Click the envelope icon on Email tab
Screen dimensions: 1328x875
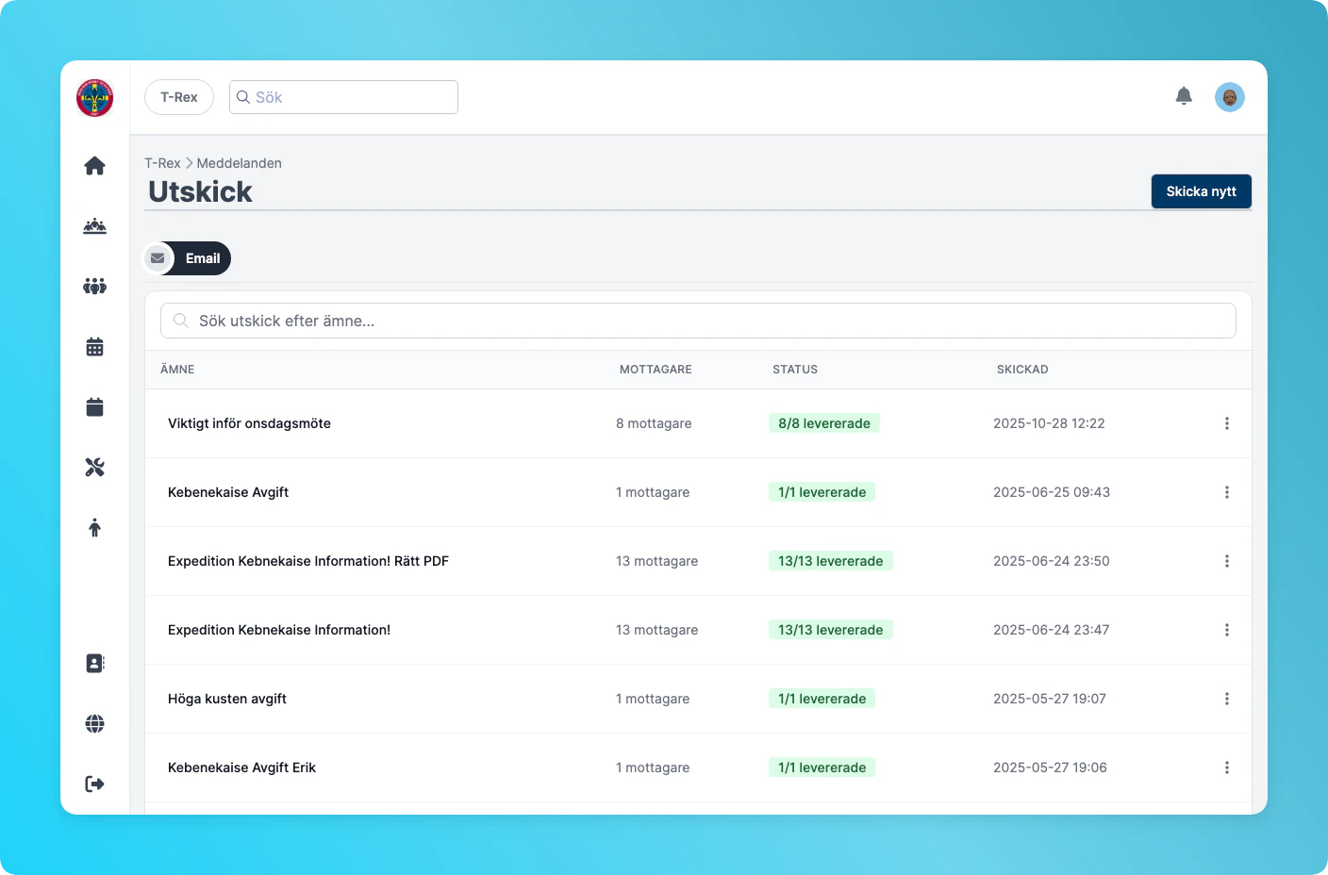point(158,258)
